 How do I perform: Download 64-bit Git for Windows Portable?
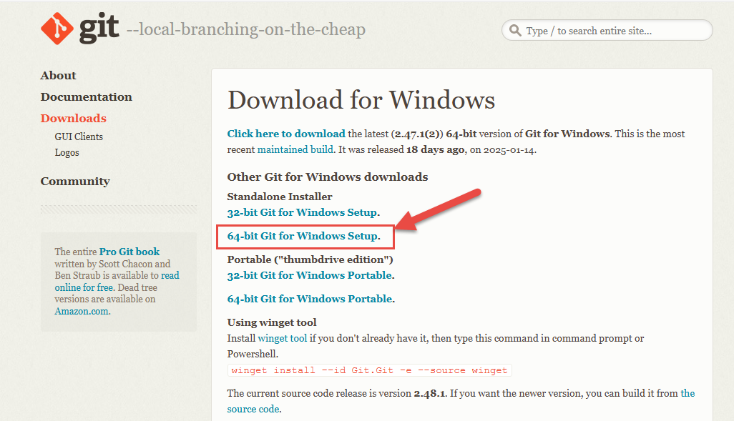pyautogui.click(x=309, y=299)
